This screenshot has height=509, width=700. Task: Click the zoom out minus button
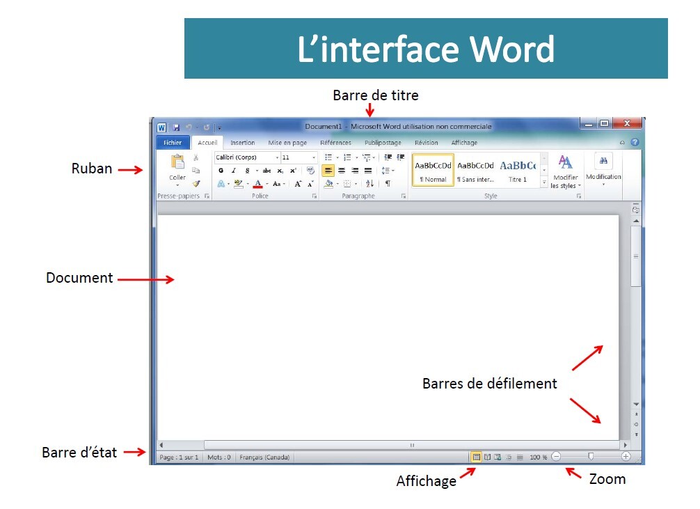(x=556, y=457)
